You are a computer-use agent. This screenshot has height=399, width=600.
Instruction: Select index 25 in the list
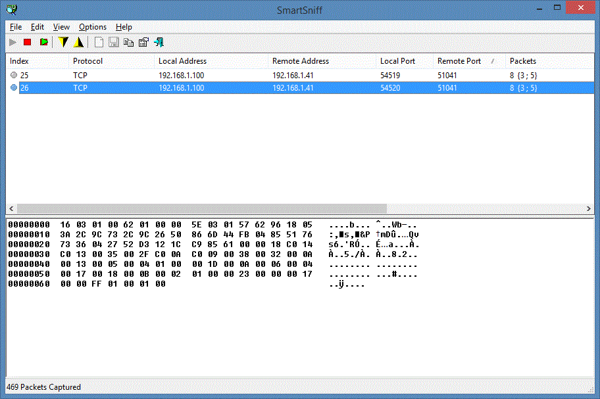point(24,76)
